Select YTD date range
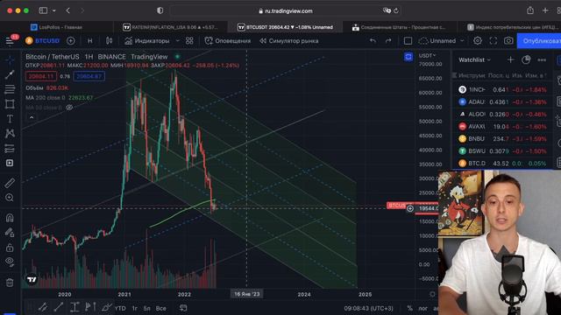This screenshot has width=561, height=315. tap(120, 308)
